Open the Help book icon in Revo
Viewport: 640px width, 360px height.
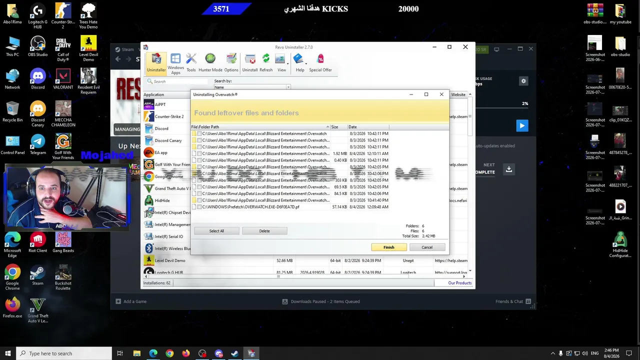[x=298, y=63]
